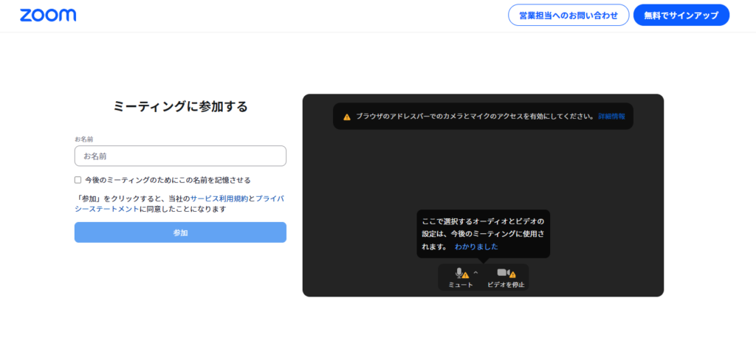Open the サービス利用規約 link
The image size is (756, 349).
[219, 198]
